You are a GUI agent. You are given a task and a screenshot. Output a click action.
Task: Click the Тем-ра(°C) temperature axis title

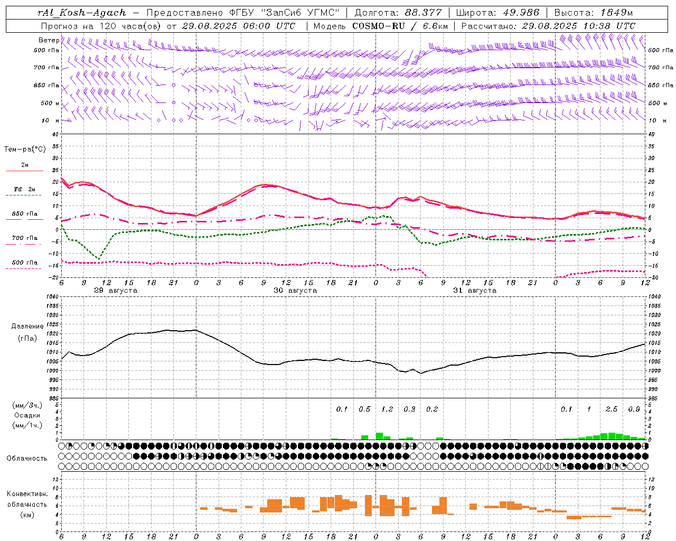(x=25, y=150)
